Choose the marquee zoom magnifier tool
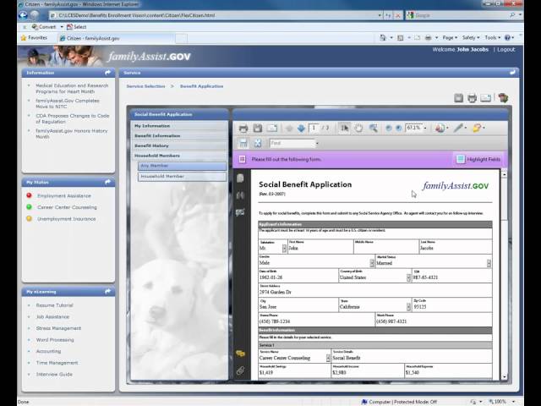 click(373, 128)
